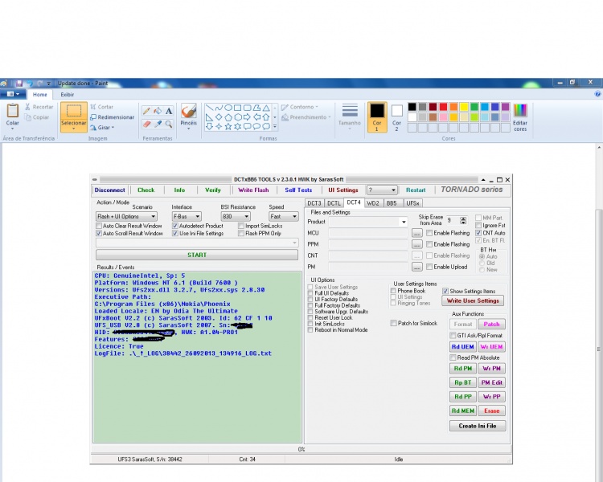Open the Speed Fast dropdown
The image size is (603, 482).
(x=284, y=216)
